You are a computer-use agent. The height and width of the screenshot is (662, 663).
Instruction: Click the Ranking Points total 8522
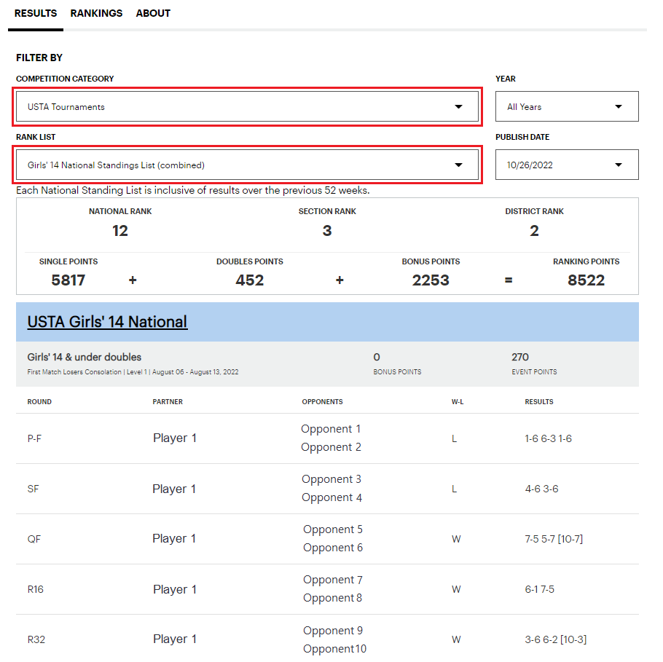(x=586, y=280)
